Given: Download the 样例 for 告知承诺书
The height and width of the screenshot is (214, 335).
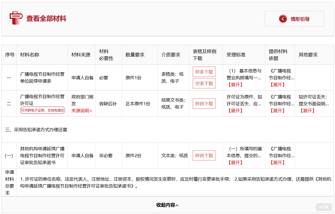Looking at the screenshot, I should (204, 155).
